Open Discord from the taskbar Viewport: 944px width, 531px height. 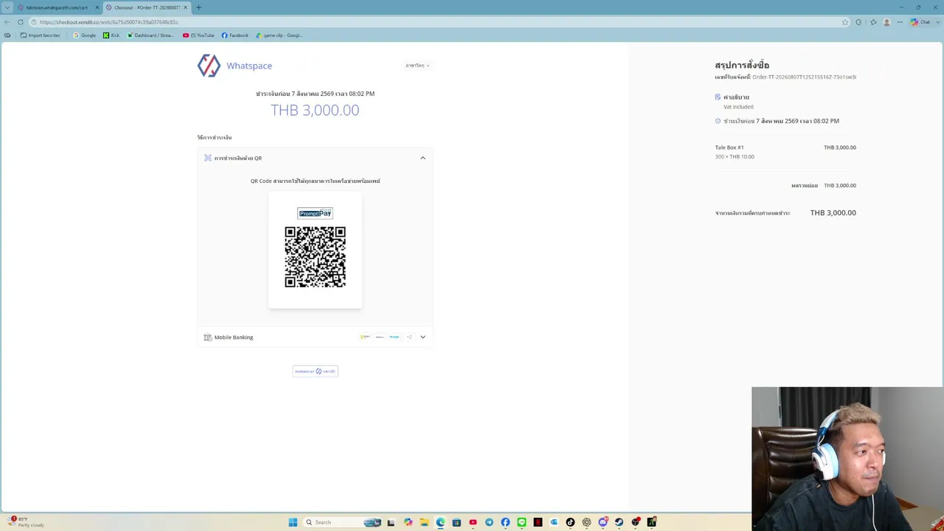tap(603, 522)
